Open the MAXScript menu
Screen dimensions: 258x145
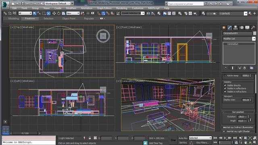pos(154,8)
